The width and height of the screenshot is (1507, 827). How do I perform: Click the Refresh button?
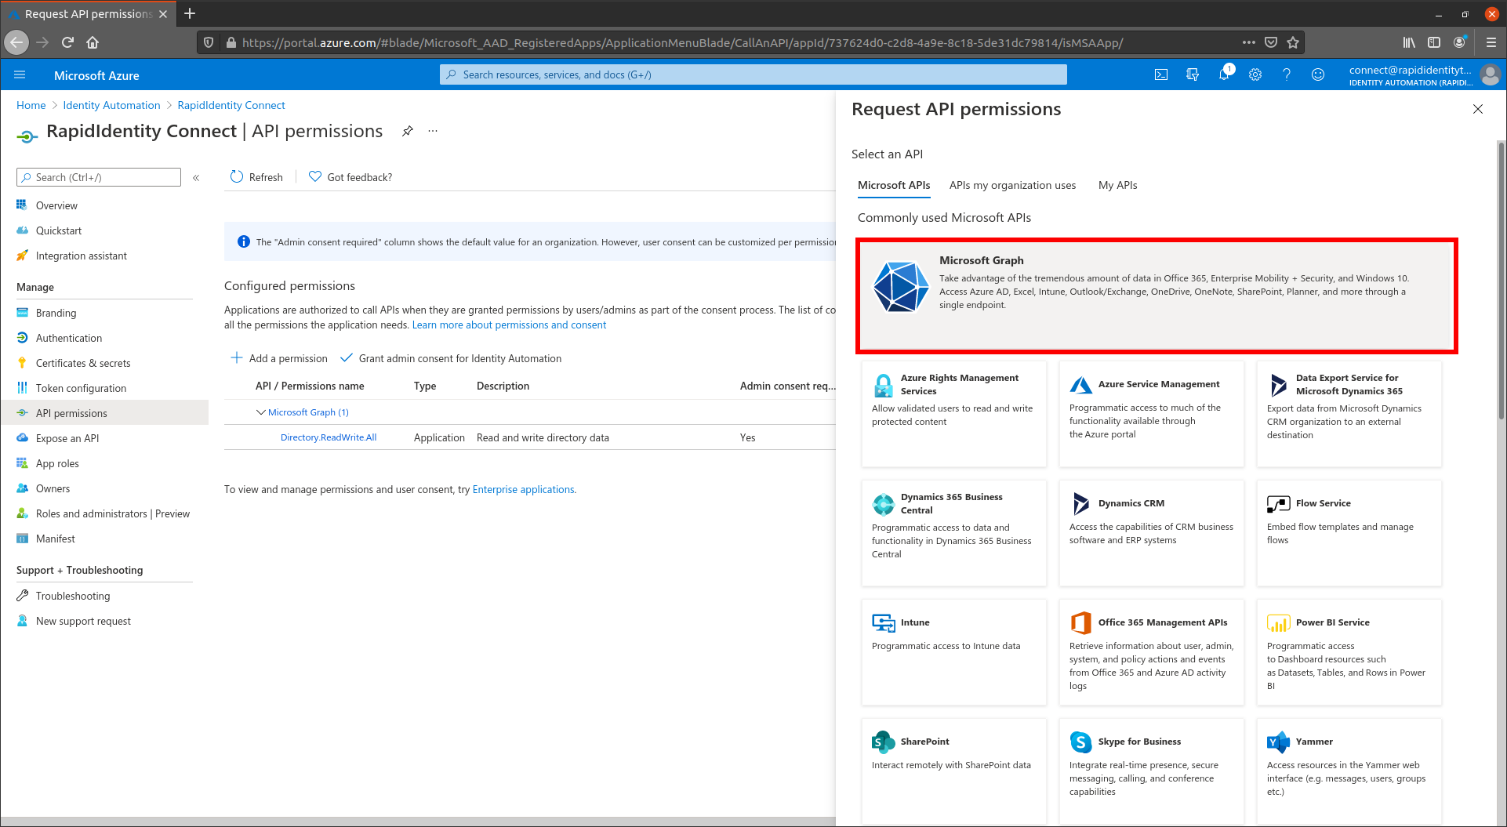(256, 177)
